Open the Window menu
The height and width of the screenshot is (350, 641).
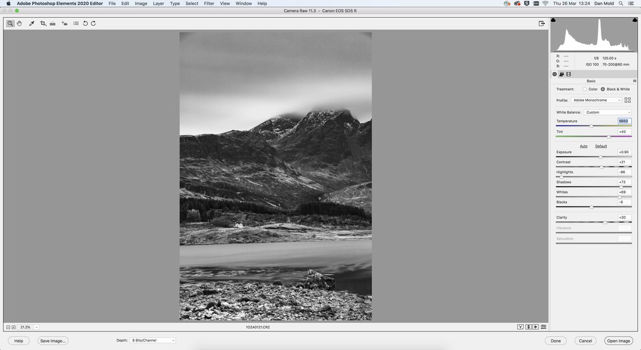click(x=243, y=3)
